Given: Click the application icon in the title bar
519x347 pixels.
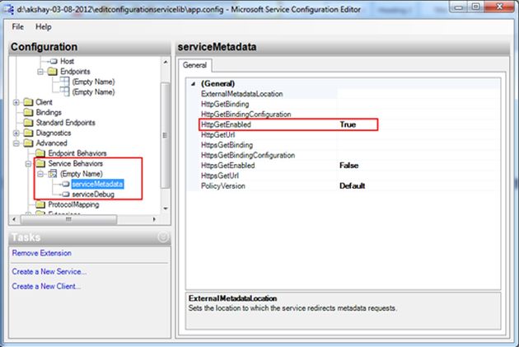Looking at the screenshot, I should (8, 9).
